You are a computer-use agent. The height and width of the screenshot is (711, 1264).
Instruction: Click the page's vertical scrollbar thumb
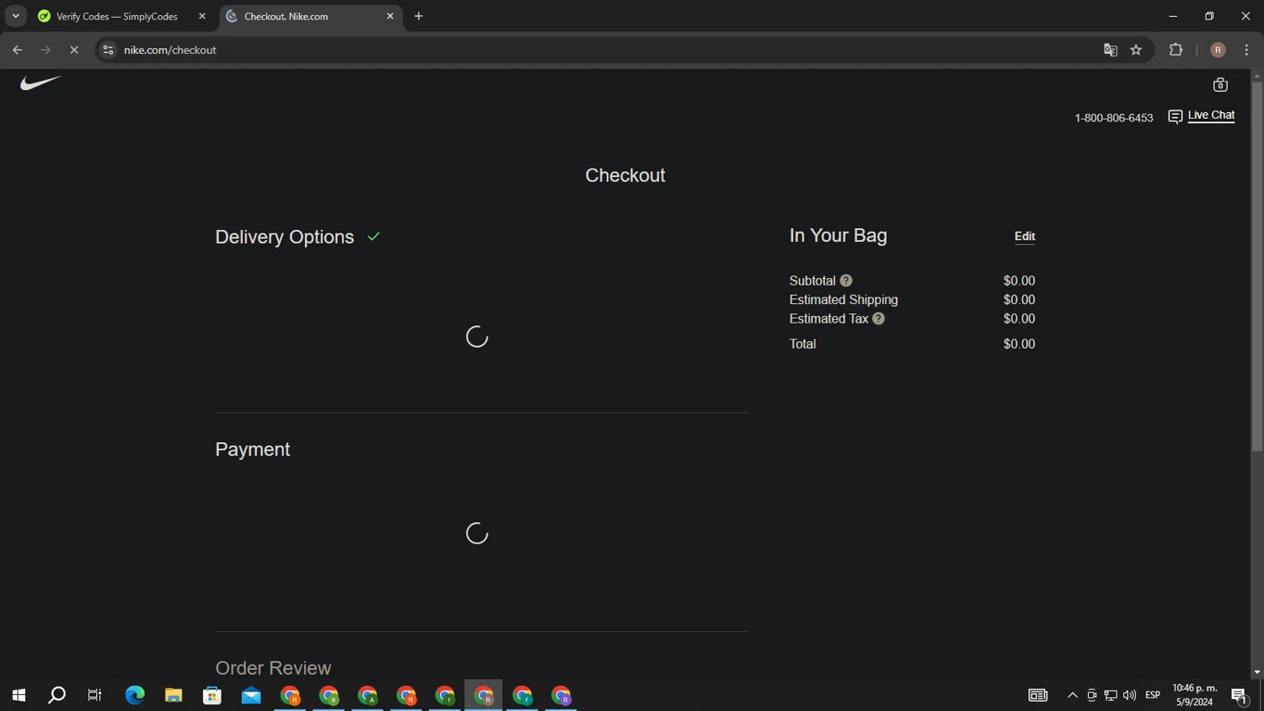(1256, 268)
